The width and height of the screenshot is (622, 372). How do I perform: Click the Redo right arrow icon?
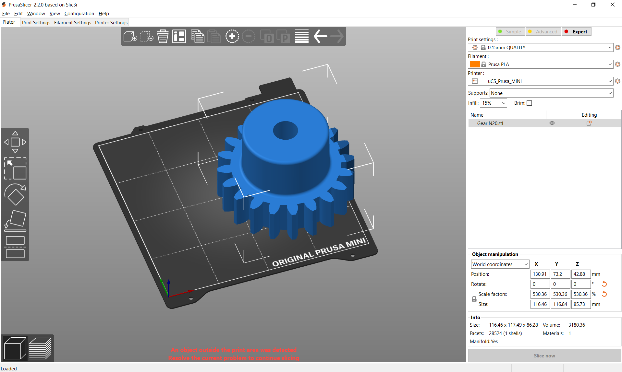pos(337,36)
